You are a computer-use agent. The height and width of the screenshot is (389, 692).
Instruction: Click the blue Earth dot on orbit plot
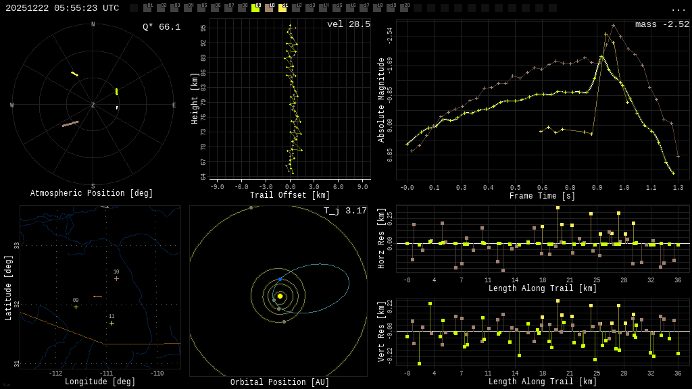pyautogui.click(x=280, y=279)
